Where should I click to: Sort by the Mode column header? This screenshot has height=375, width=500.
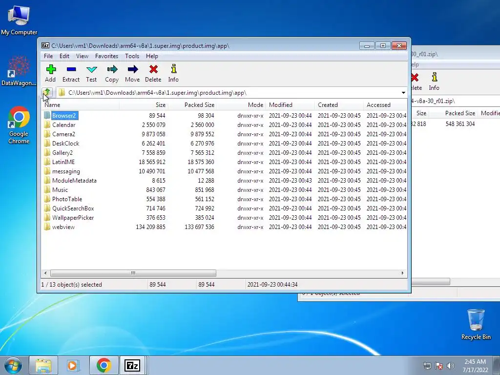(241, 105)
